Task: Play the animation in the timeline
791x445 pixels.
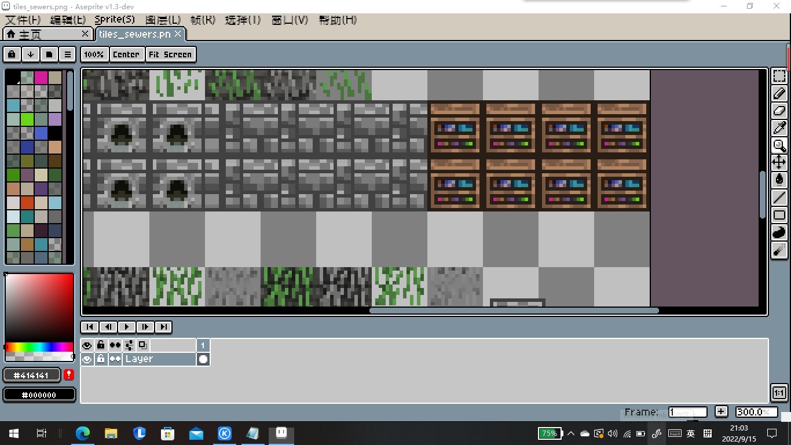Action: point(127,327)
